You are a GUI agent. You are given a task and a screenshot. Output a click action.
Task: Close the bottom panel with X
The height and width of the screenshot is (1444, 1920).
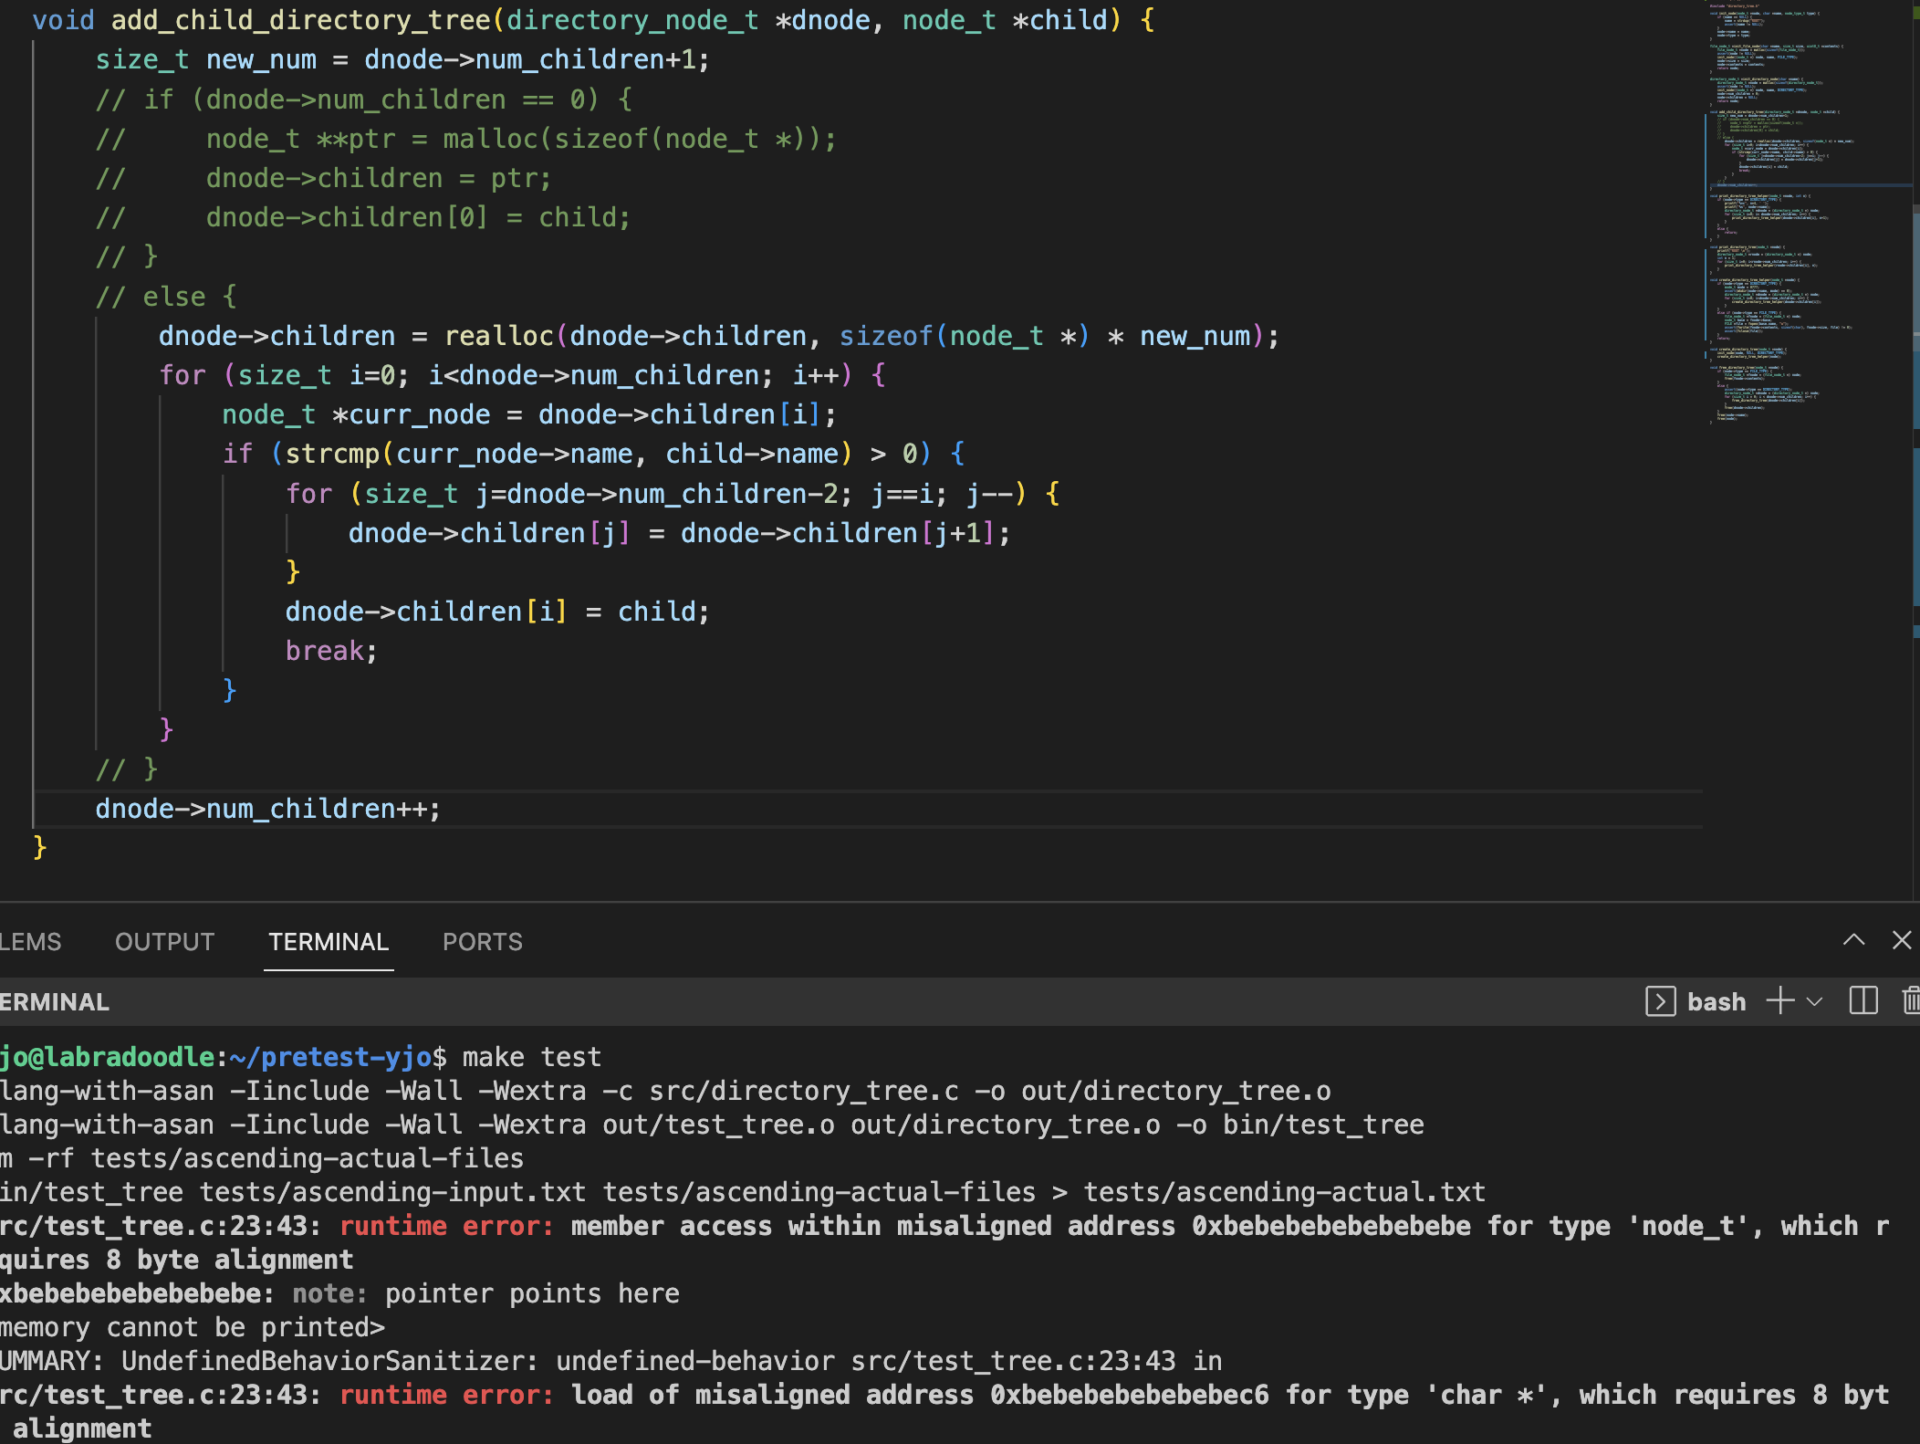pos(1902,940)
